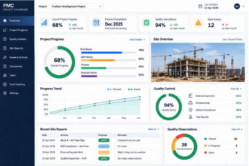This screenshot has height=166, width=249.
Task: Click the Planned legend in Progress Trend
Action: (x=114, y=89)
